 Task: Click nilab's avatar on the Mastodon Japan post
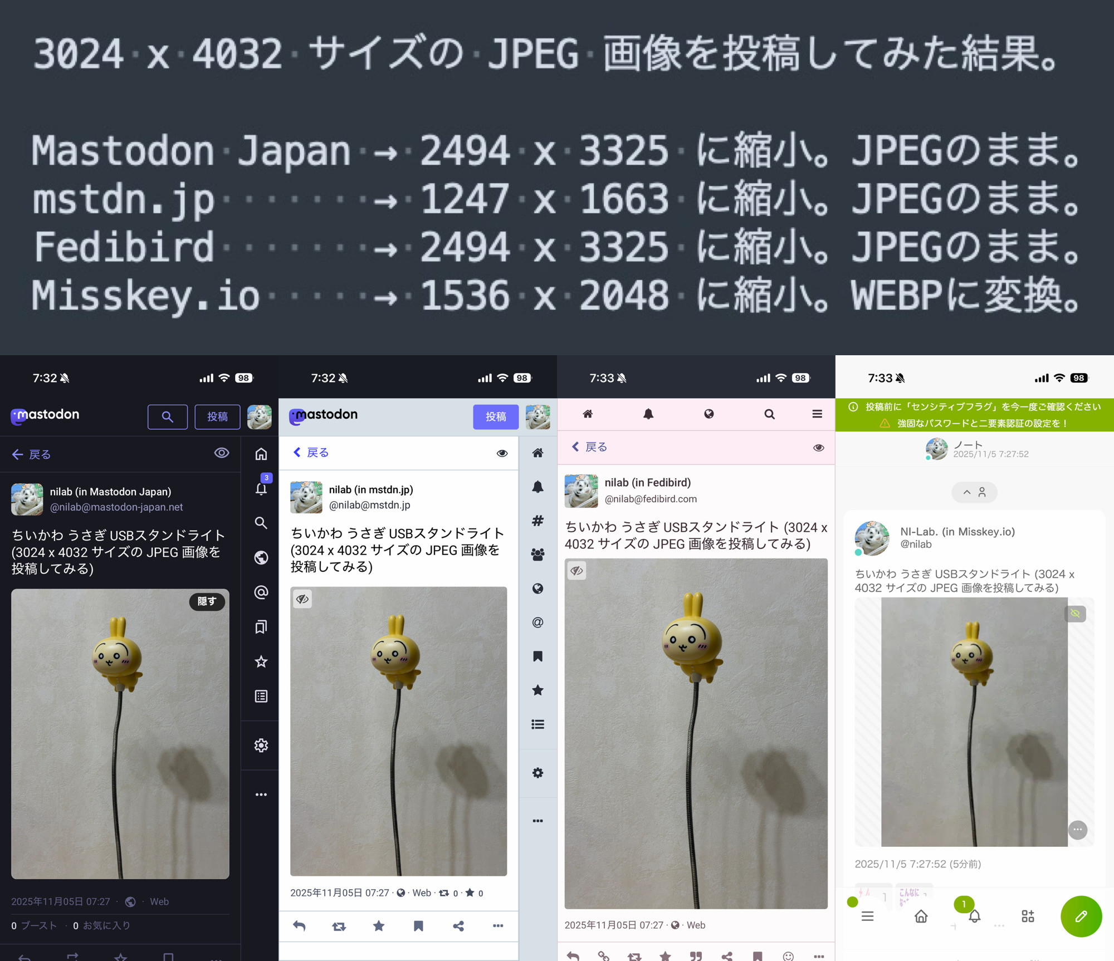point(27,499)
